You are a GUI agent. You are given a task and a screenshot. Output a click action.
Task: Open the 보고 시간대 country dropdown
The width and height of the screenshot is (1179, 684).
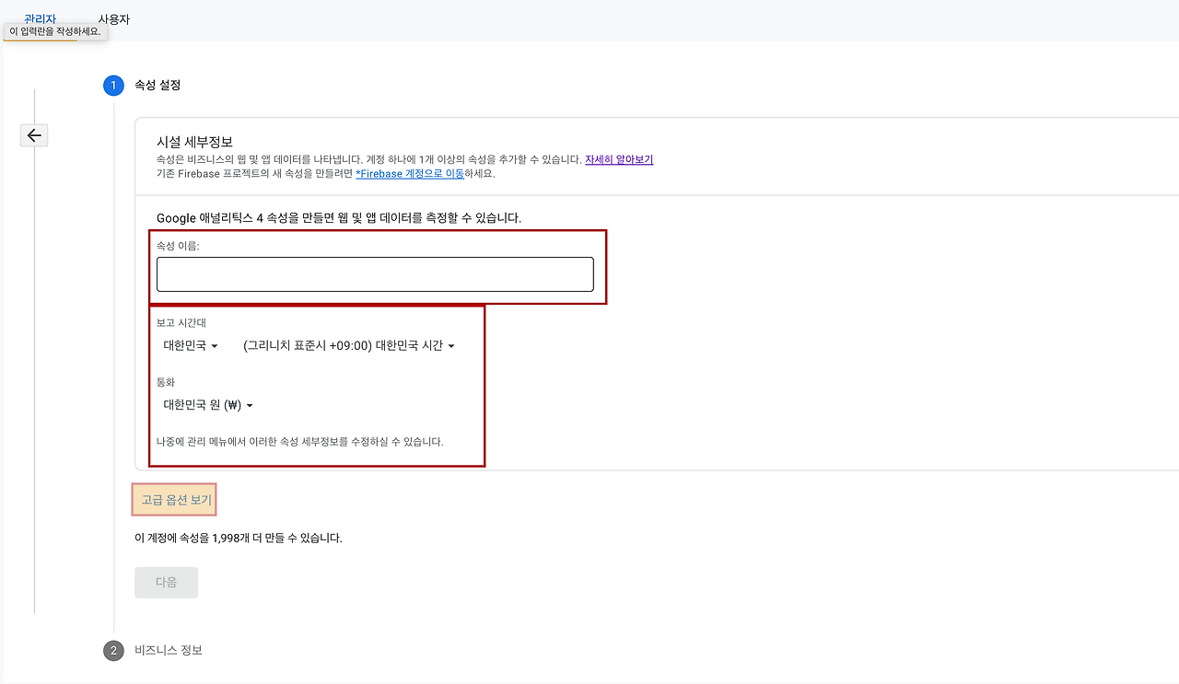click(189, 345)
